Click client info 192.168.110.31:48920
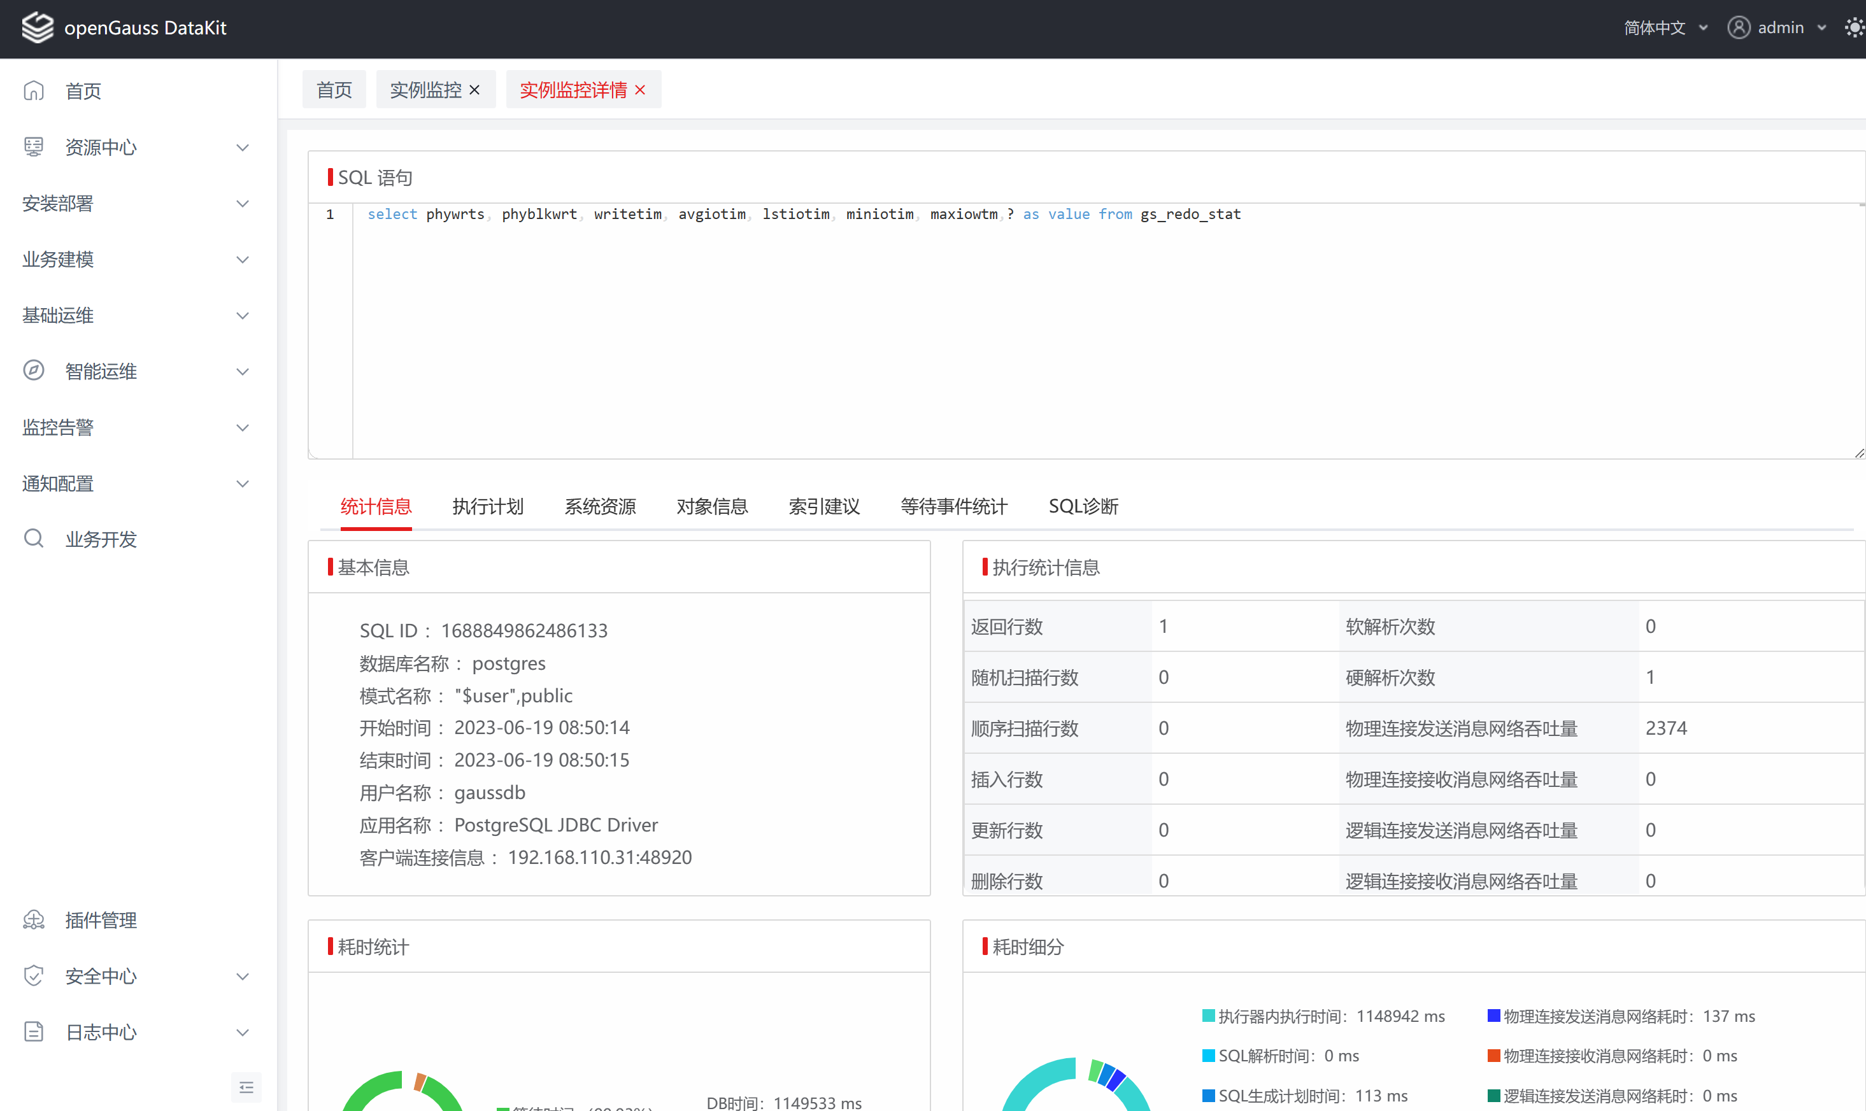 click(x=600, y=857)
